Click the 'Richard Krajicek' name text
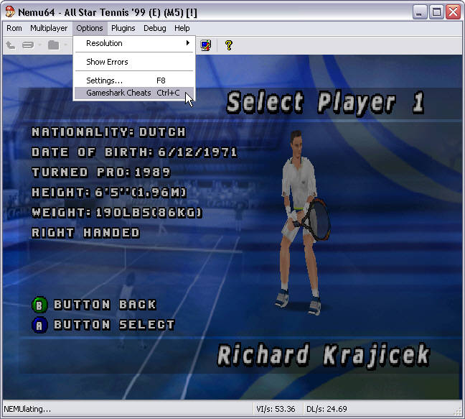Viewport: 465px width, 419px height. coord(323,356)
